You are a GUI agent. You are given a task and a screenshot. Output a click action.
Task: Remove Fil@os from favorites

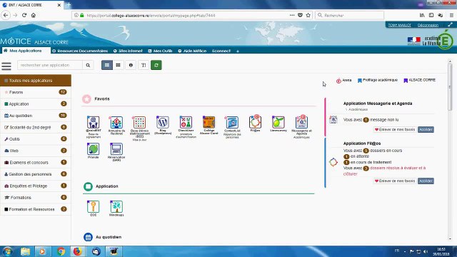click(x=395, y=181)
